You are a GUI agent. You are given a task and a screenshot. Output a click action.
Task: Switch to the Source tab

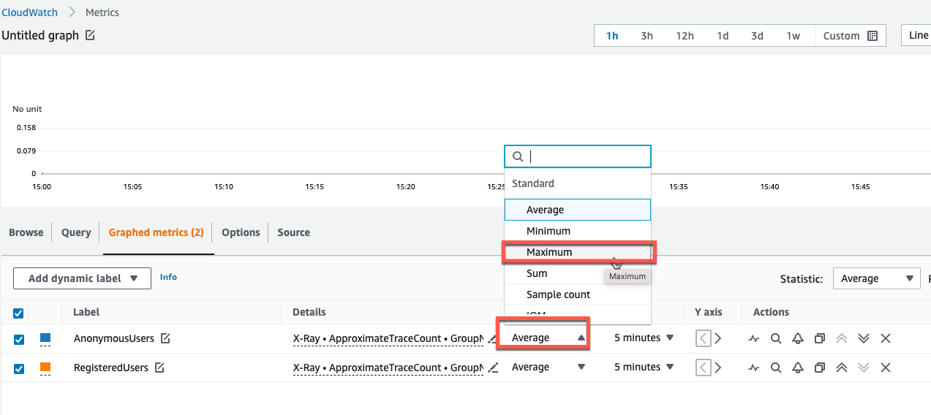[x=293, y=232]
